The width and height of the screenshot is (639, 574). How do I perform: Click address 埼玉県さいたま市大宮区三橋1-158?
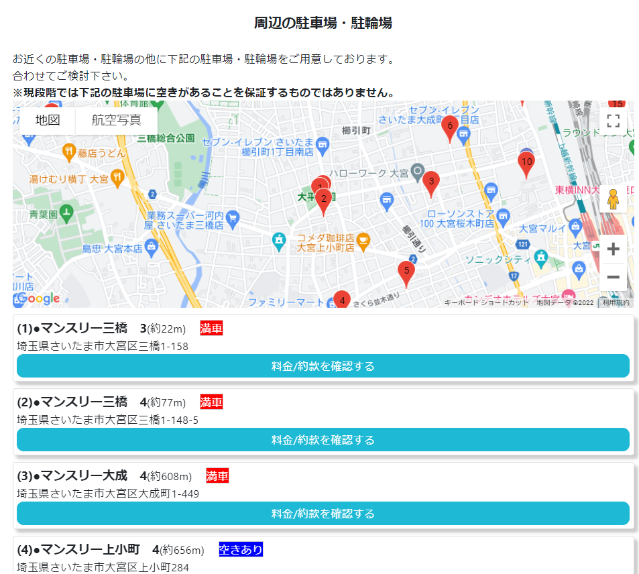point(103,347)
